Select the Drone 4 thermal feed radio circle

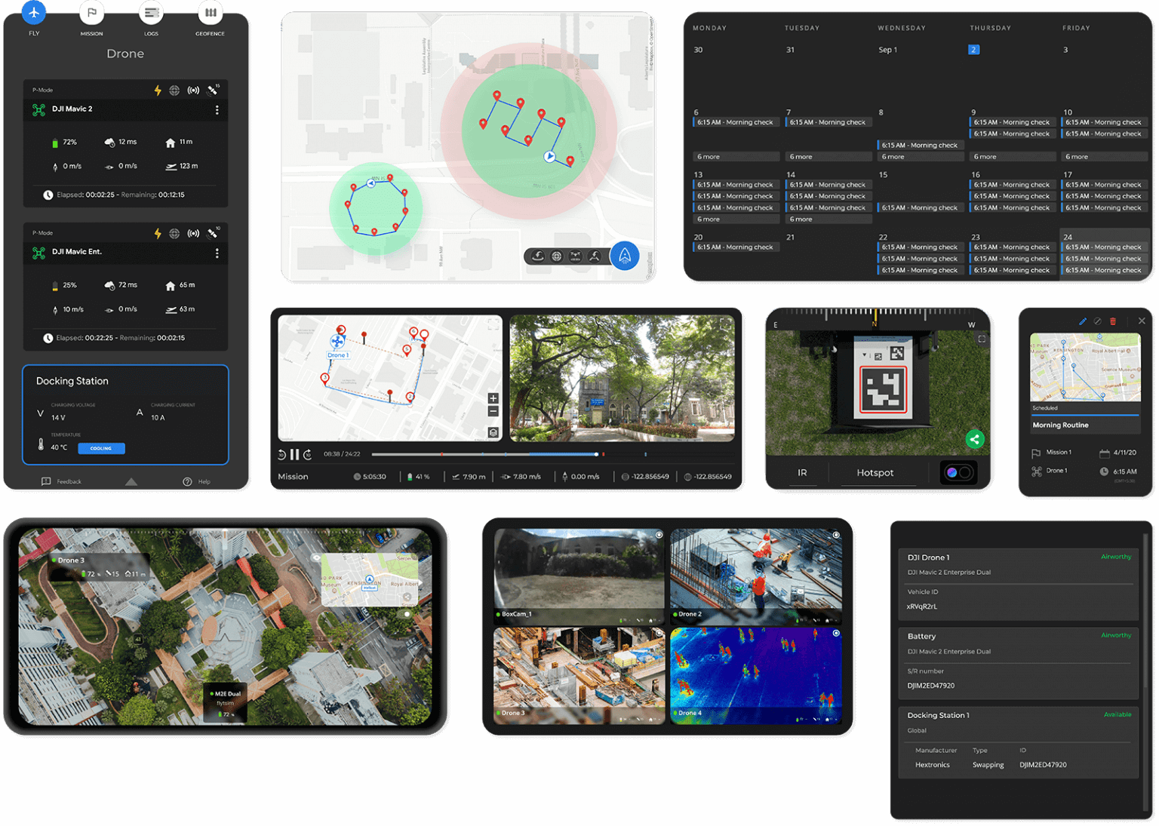[x=836, y=634]
